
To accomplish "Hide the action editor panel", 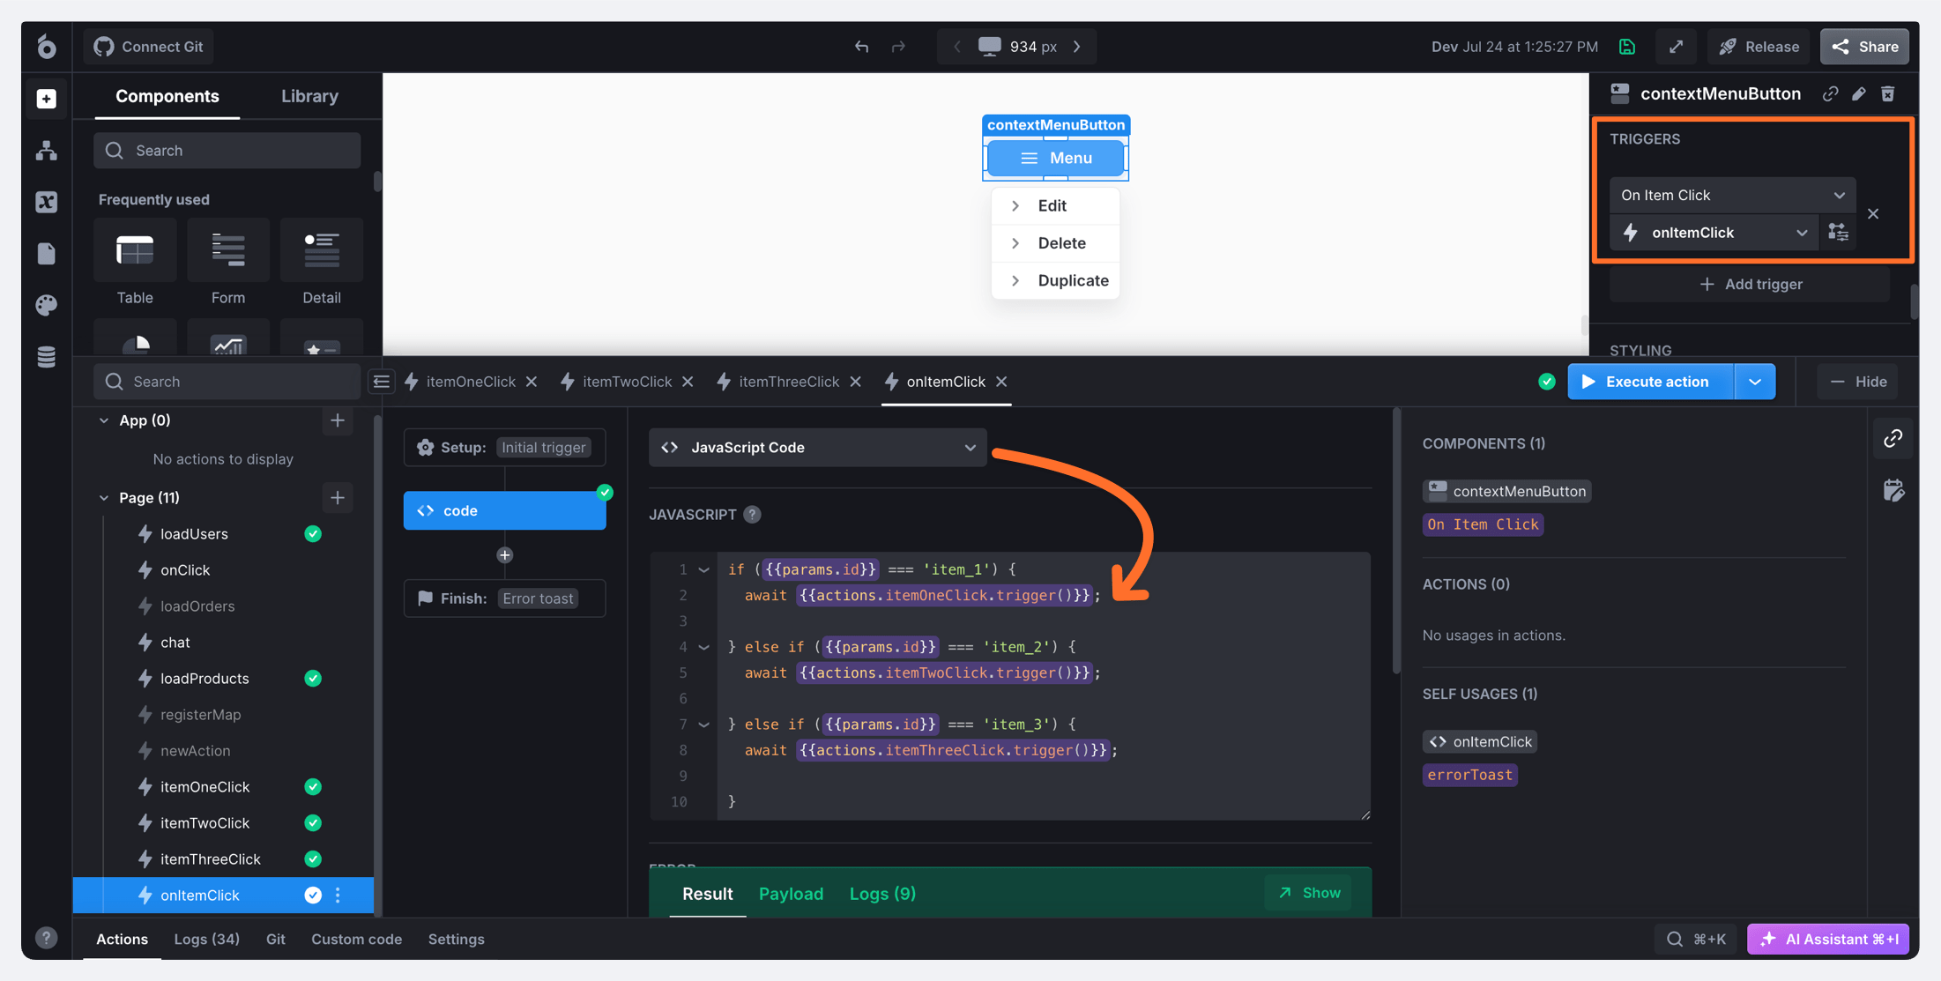I will coord(1858,382).
